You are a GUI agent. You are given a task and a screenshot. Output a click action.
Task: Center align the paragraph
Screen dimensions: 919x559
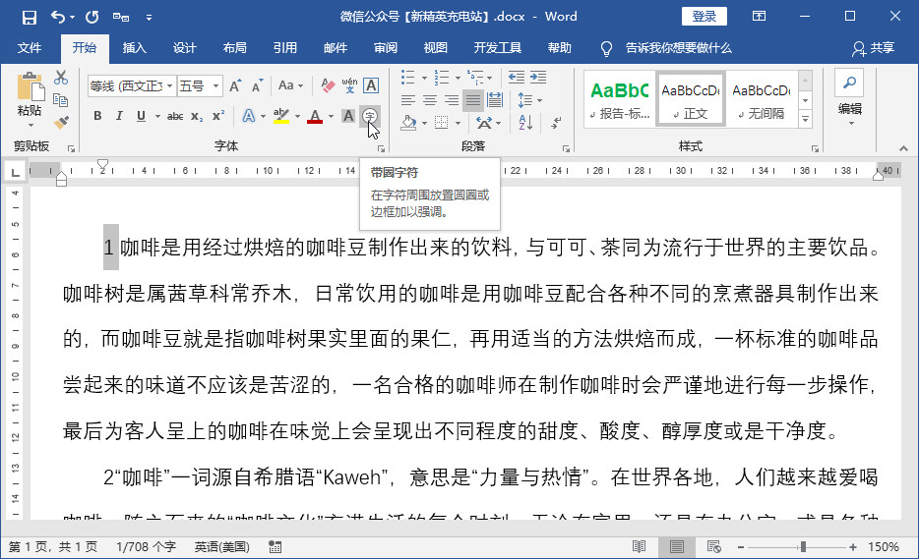click(x=430, y=100)
